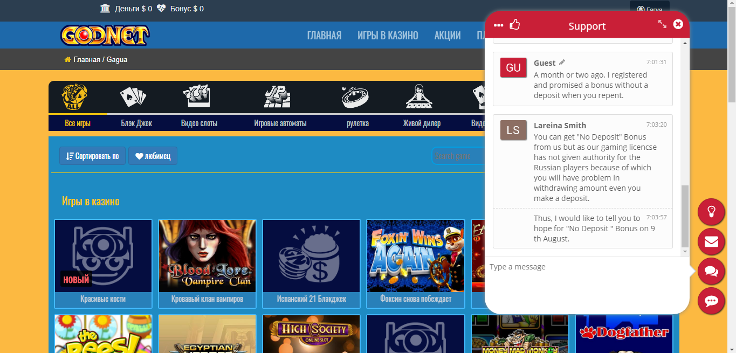Open the Foxin' Wins Again thumbnail
The image size is (736, 353).
(415, 256)
